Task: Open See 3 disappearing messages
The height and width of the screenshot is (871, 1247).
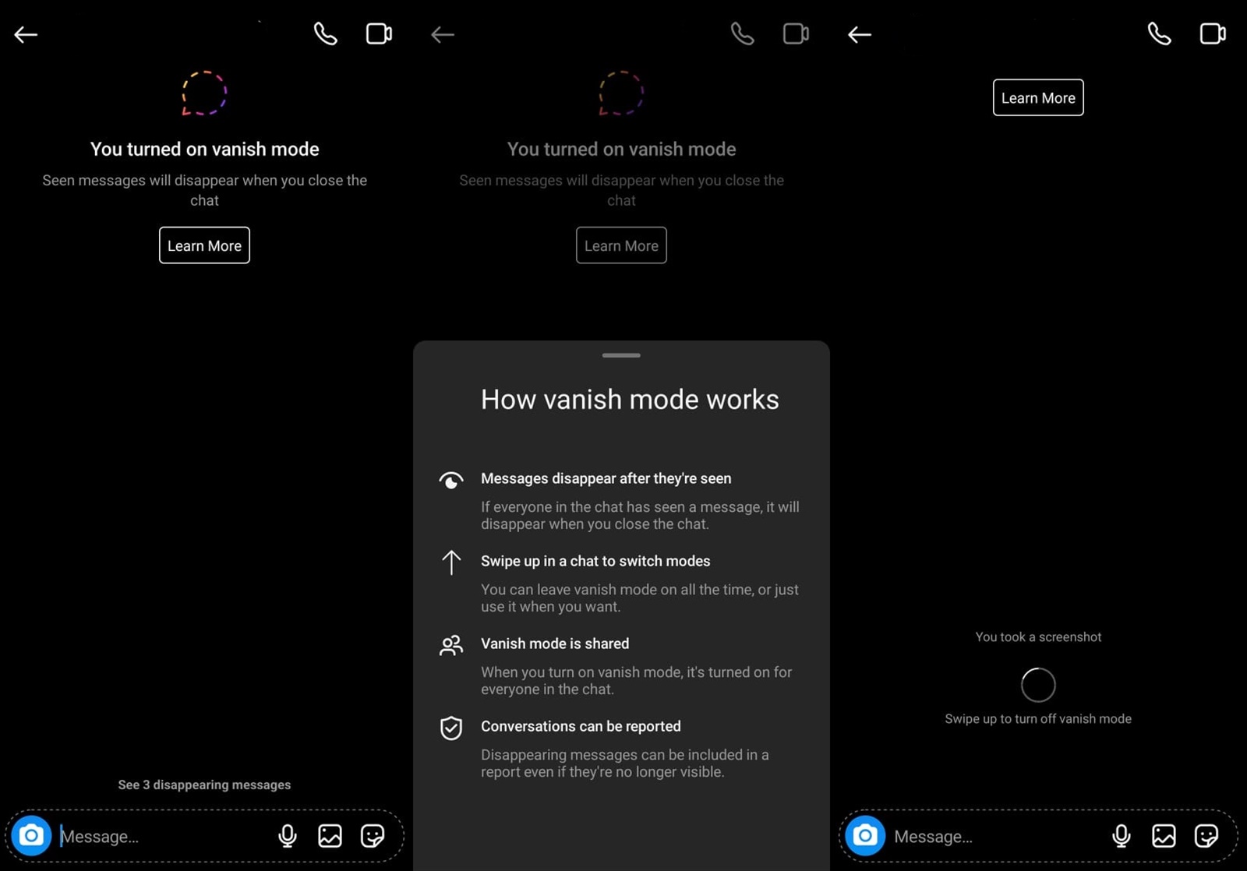Action: (204, 785)
